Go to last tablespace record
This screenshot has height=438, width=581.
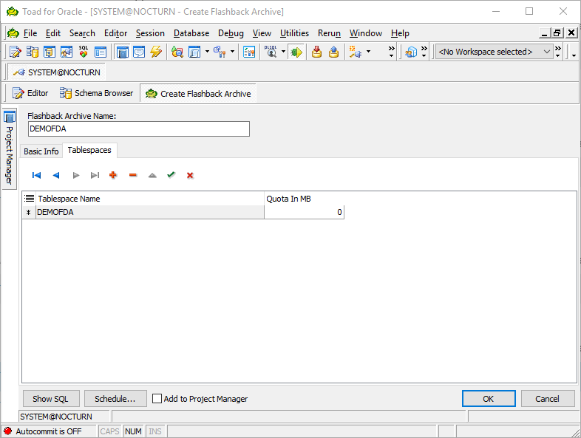click(95, 175)
